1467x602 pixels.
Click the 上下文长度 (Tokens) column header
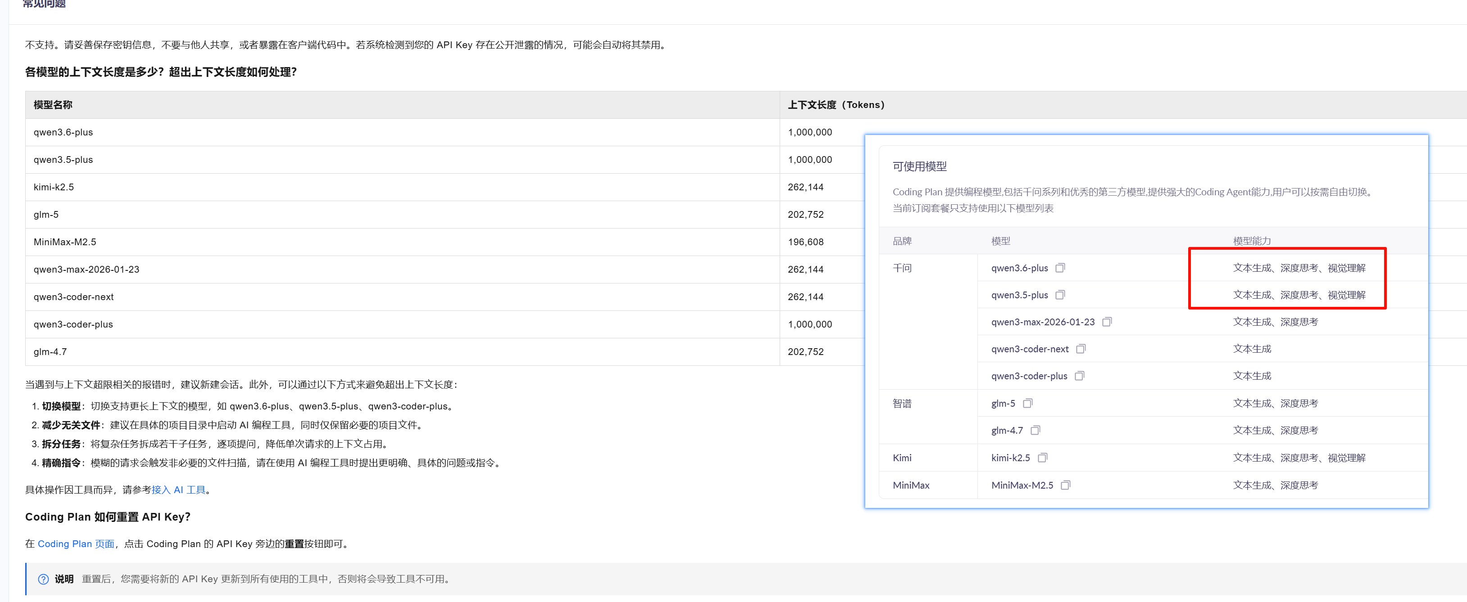pyautogui.click(x=836, y=105)
